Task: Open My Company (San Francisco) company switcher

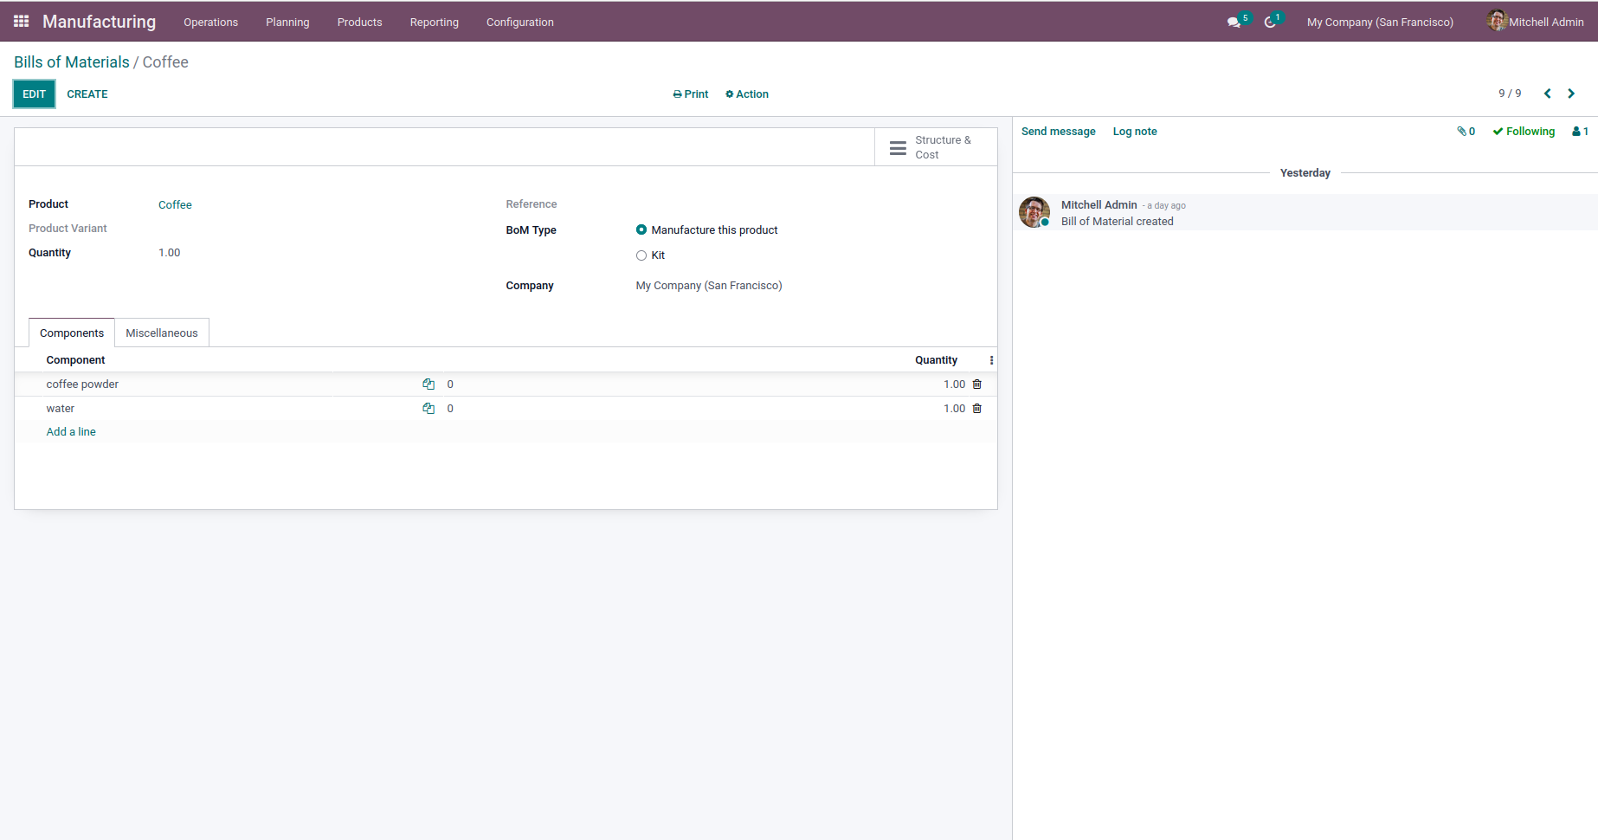Action: [x=1380, y=23]
